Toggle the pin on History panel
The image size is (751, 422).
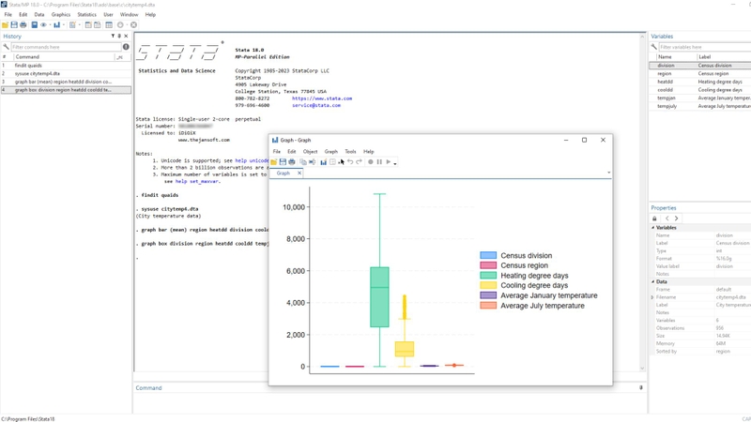119,36
